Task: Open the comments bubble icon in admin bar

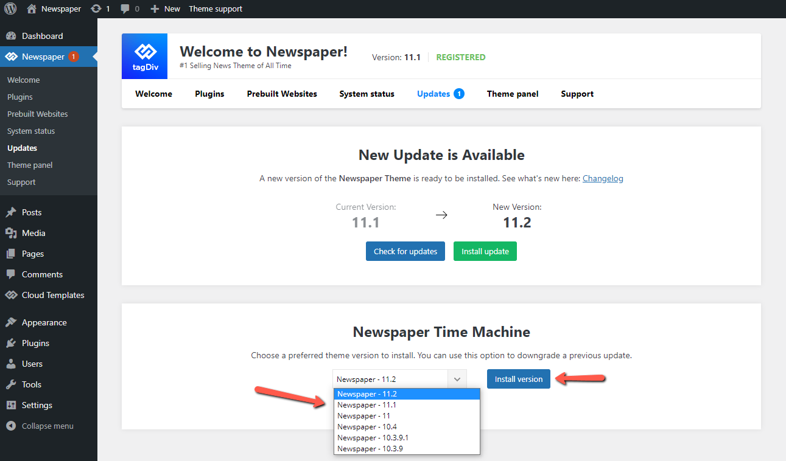Action: tap(125, 9)
